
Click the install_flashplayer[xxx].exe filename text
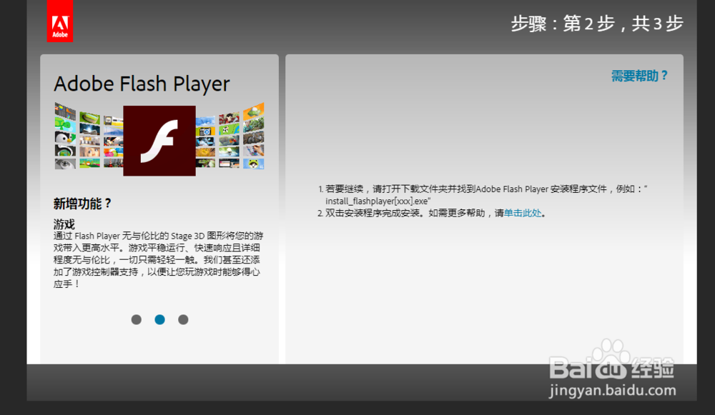coord(378,201)
